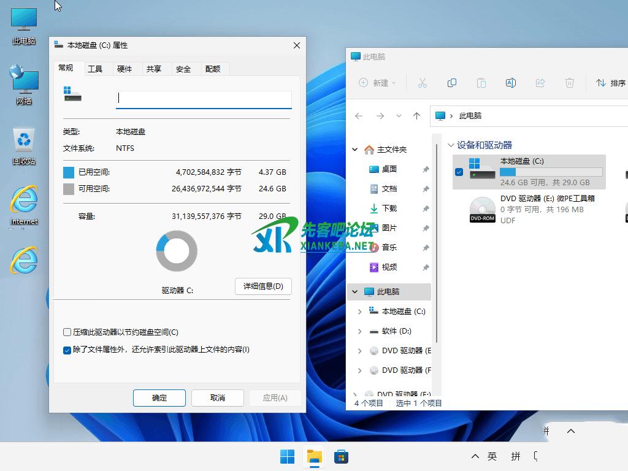Screen dimensions: 628x471
Task: Click the Up arrow navigation icon
Action: [x=417, y=116]
